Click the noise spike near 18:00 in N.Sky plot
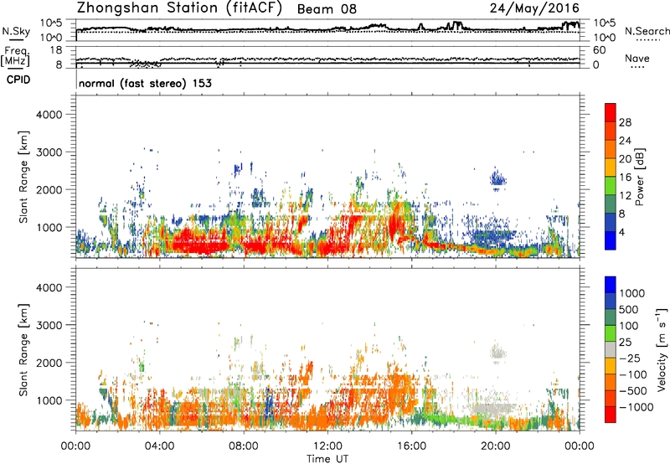Viewport: 670px width, 464px height. pos(457,24)
